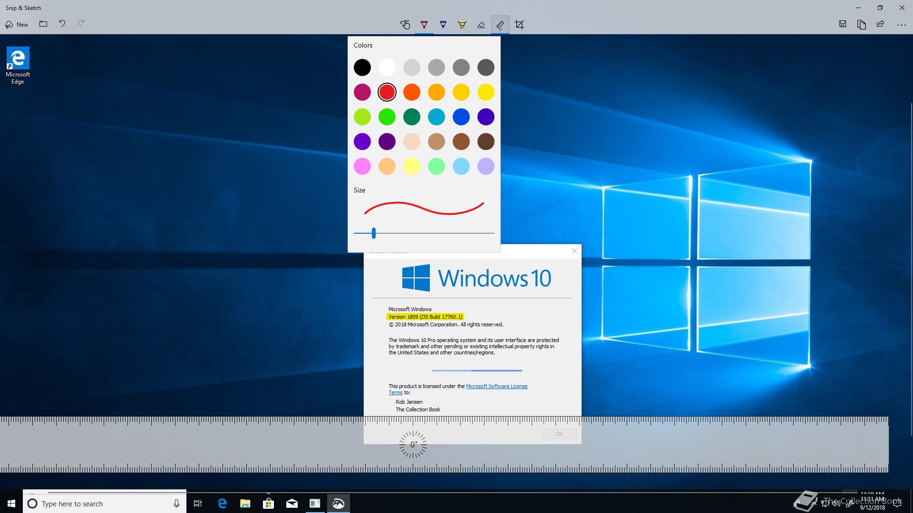The height and width of the screenshot is (513, 913).
Task: Click the Microsoft Edge desktop shortcut
Action: [18, 66]
